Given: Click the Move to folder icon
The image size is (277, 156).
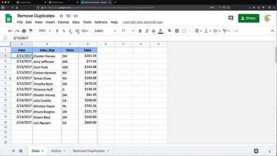Looking at the screenshot, I should (x=68, y=16).
